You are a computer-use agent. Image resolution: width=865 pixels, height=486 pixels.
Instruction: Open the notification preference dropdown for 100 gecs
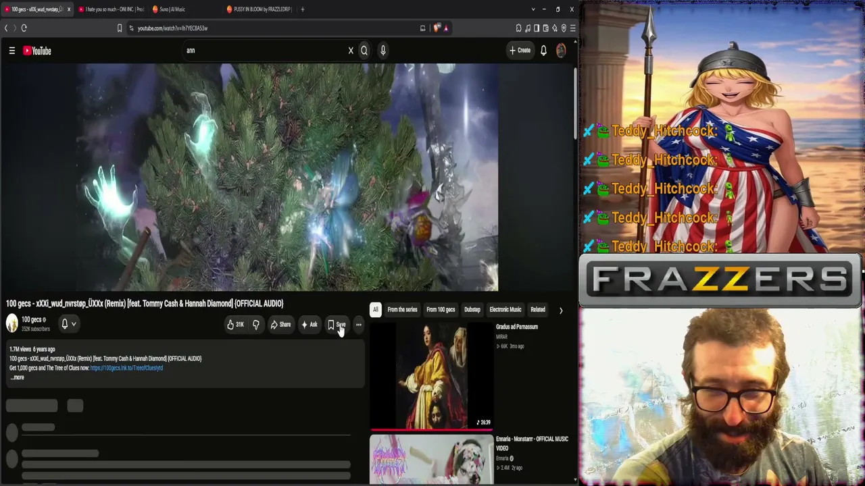(x=69, y=324)
